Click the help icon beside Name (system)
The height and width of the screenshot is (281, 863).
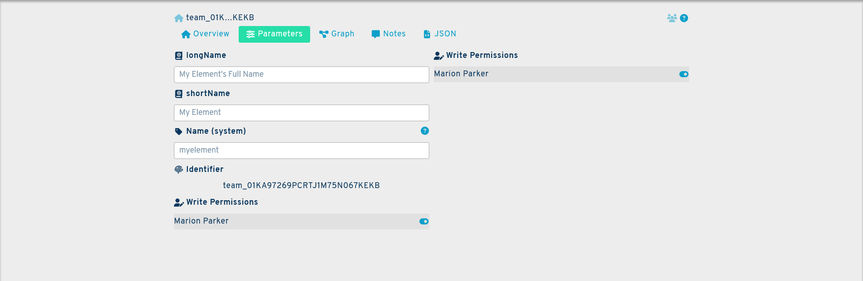424,131
